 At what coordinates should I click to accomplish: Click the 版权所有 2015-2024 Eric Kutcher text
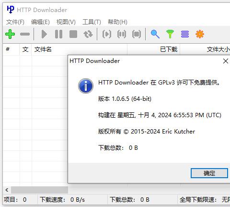pyautogui.click(x=147, y=132)
